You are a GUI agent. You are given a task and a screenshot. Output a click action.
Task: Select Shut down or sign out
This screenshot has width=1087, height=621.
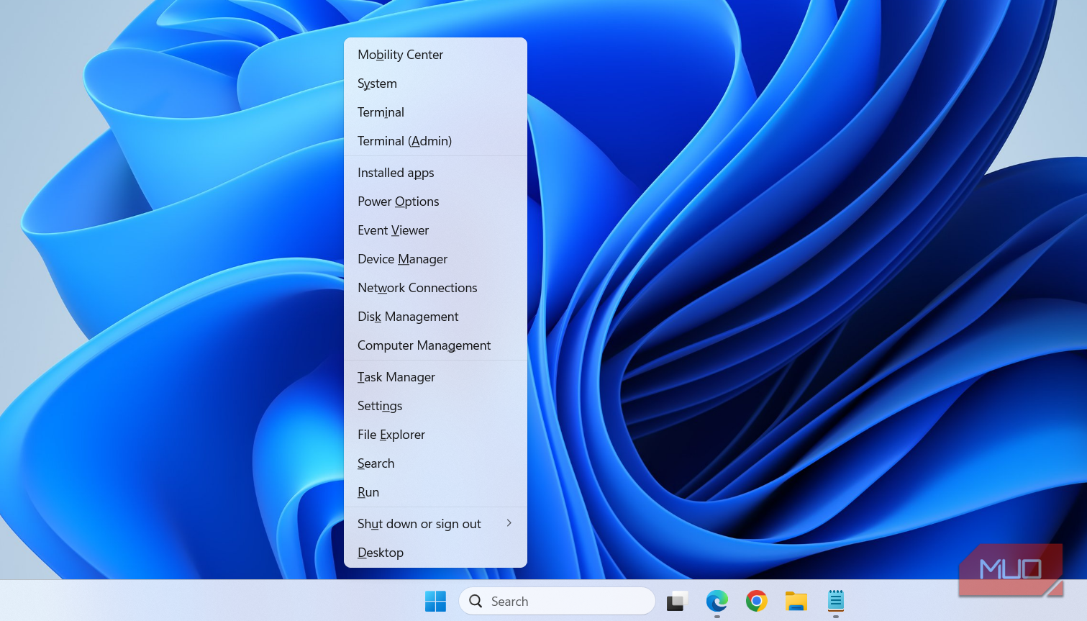(435, 524)
